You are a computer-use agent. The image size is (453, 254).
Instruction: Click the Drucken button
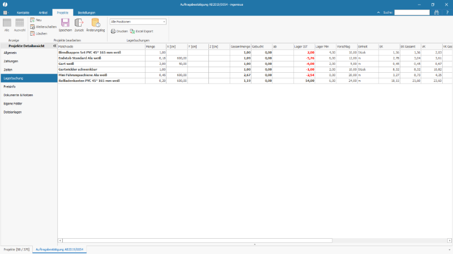coord(119,31)
